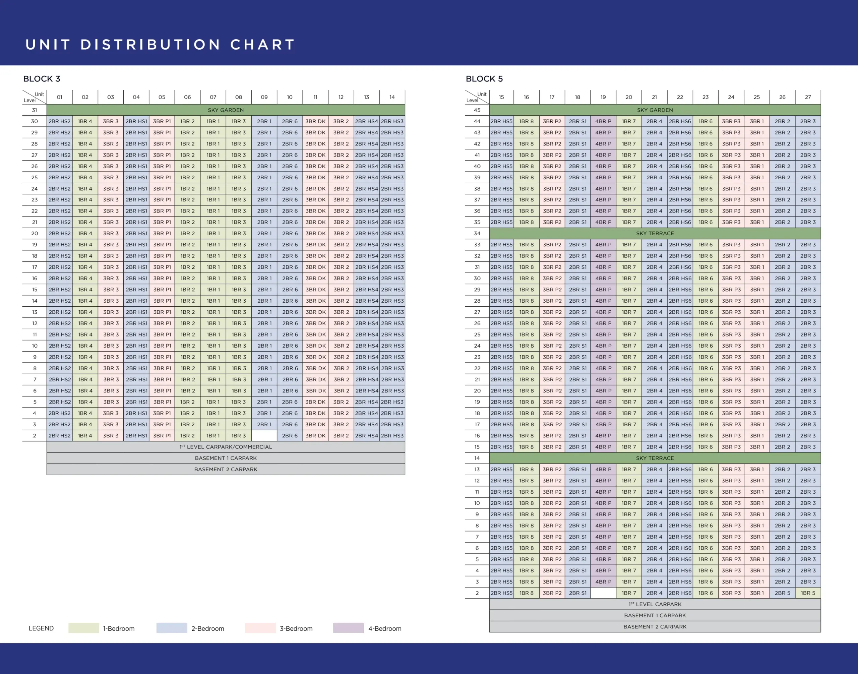Select the SKY GARDEN row in Block 3
Viewport: 858px width, 674px height.
[x=226, y=110]
